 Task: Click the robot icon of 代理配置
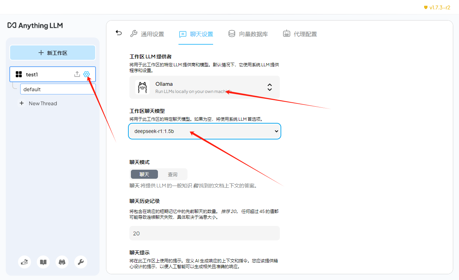287,34
